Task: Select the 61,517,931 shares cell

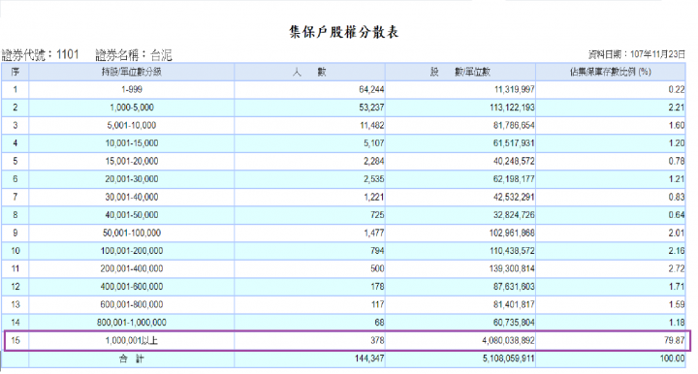Action: (x=460, y=143)
